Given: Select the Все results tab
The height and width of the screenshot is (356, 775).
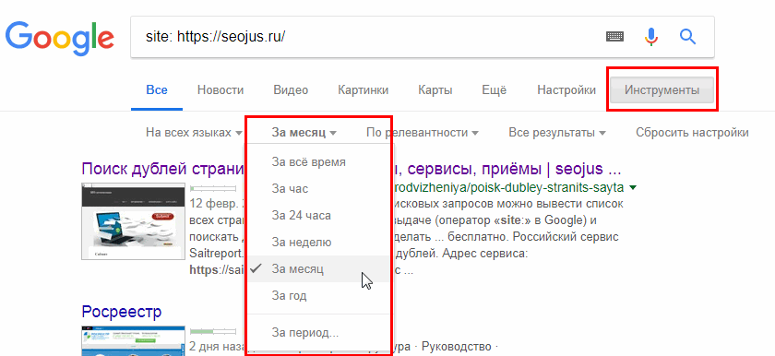Looking at the screenshot, I should [157, 90].
